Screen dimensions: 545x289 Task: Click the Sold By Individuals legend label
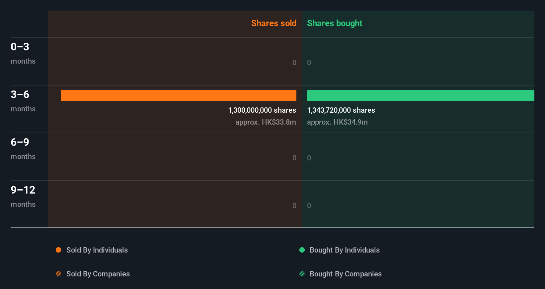[x=97, y=250]
